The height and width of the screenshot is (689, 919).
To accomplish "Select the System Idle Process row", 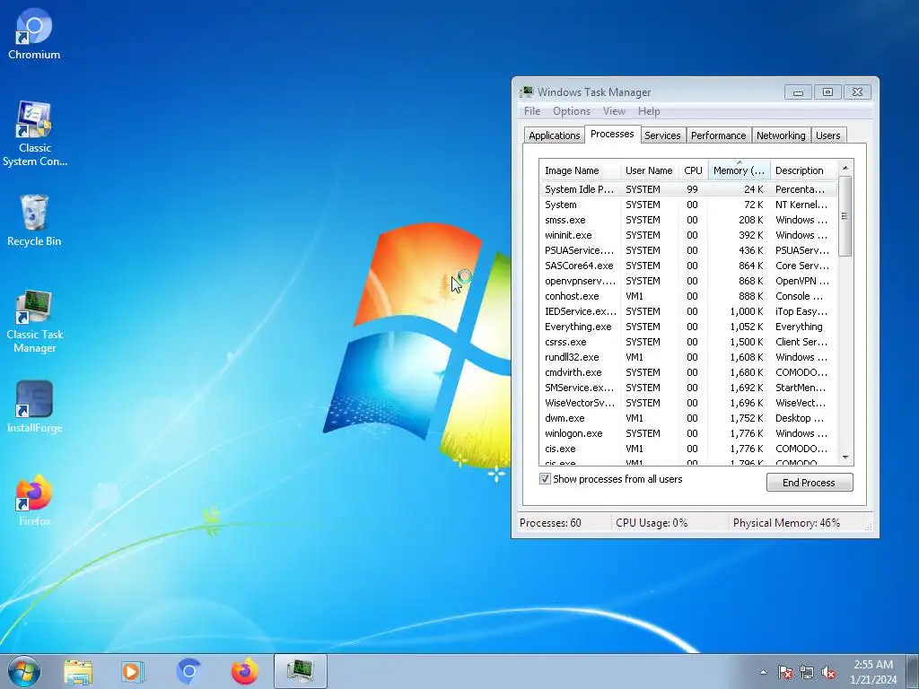I will tap(688, 189).
